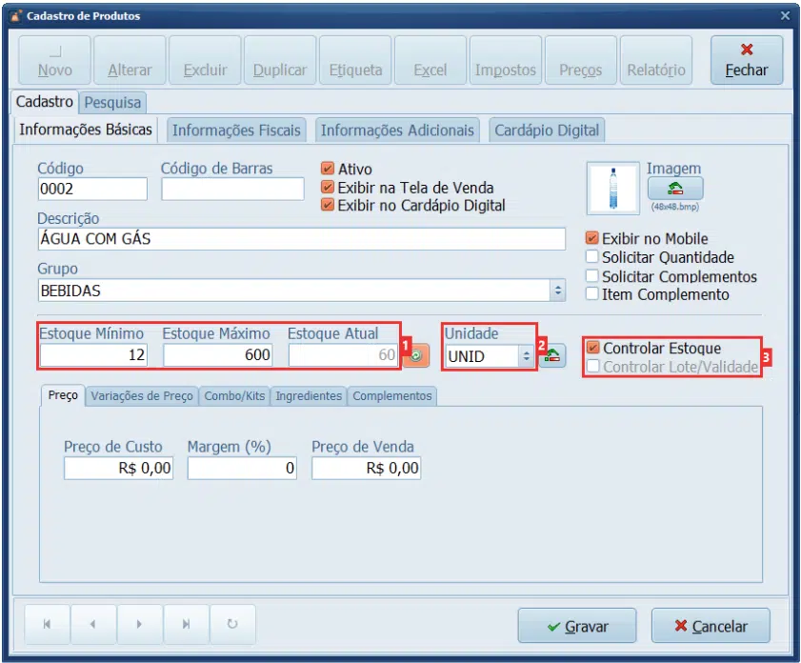Click the reload record button in navigation bar
The width and height of the screenshot is (801, 663).
232,624
